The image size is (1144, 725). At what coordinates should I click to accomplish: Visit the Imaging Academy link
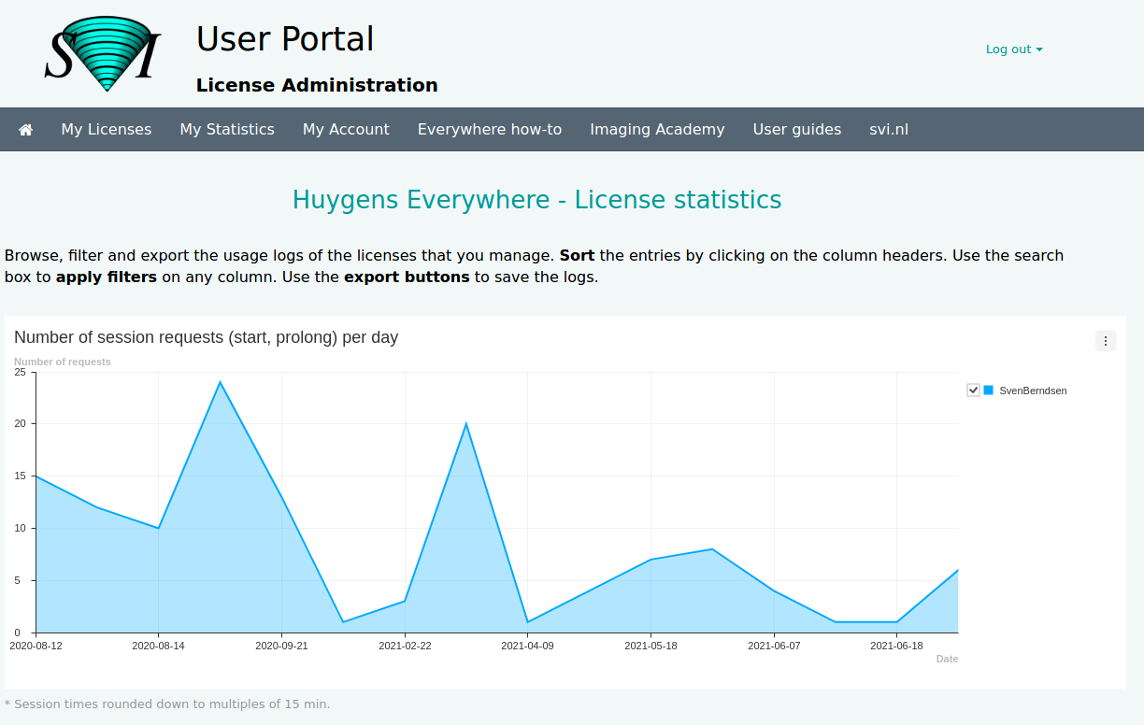[657, 130]
